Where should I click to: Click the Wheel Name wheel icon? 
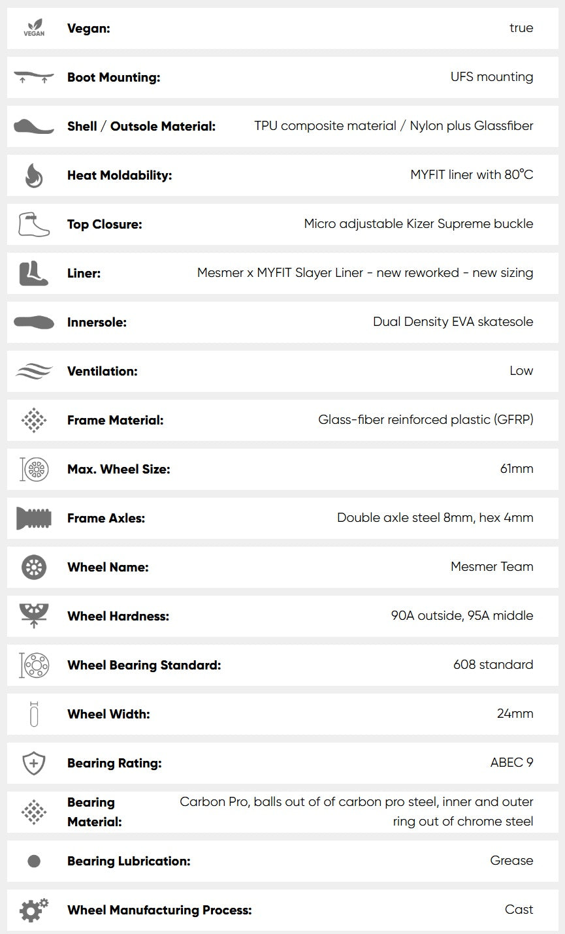pos(34,567)
